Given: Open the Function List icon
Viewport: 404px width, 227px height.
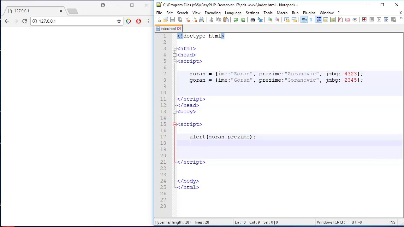Looking at the screenshot, I should tap(340, 20).
